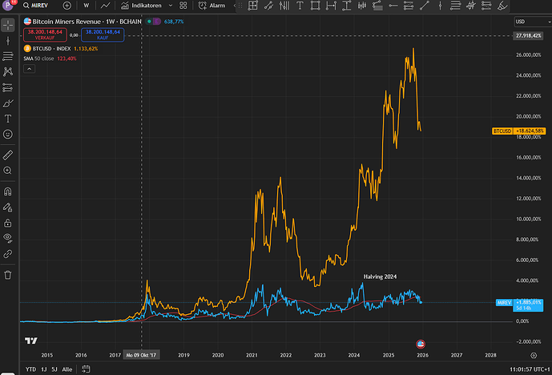Collapse the indicator legend with chevron
The width and height of the screenshot is (552, 375).
tap(29, 69)
